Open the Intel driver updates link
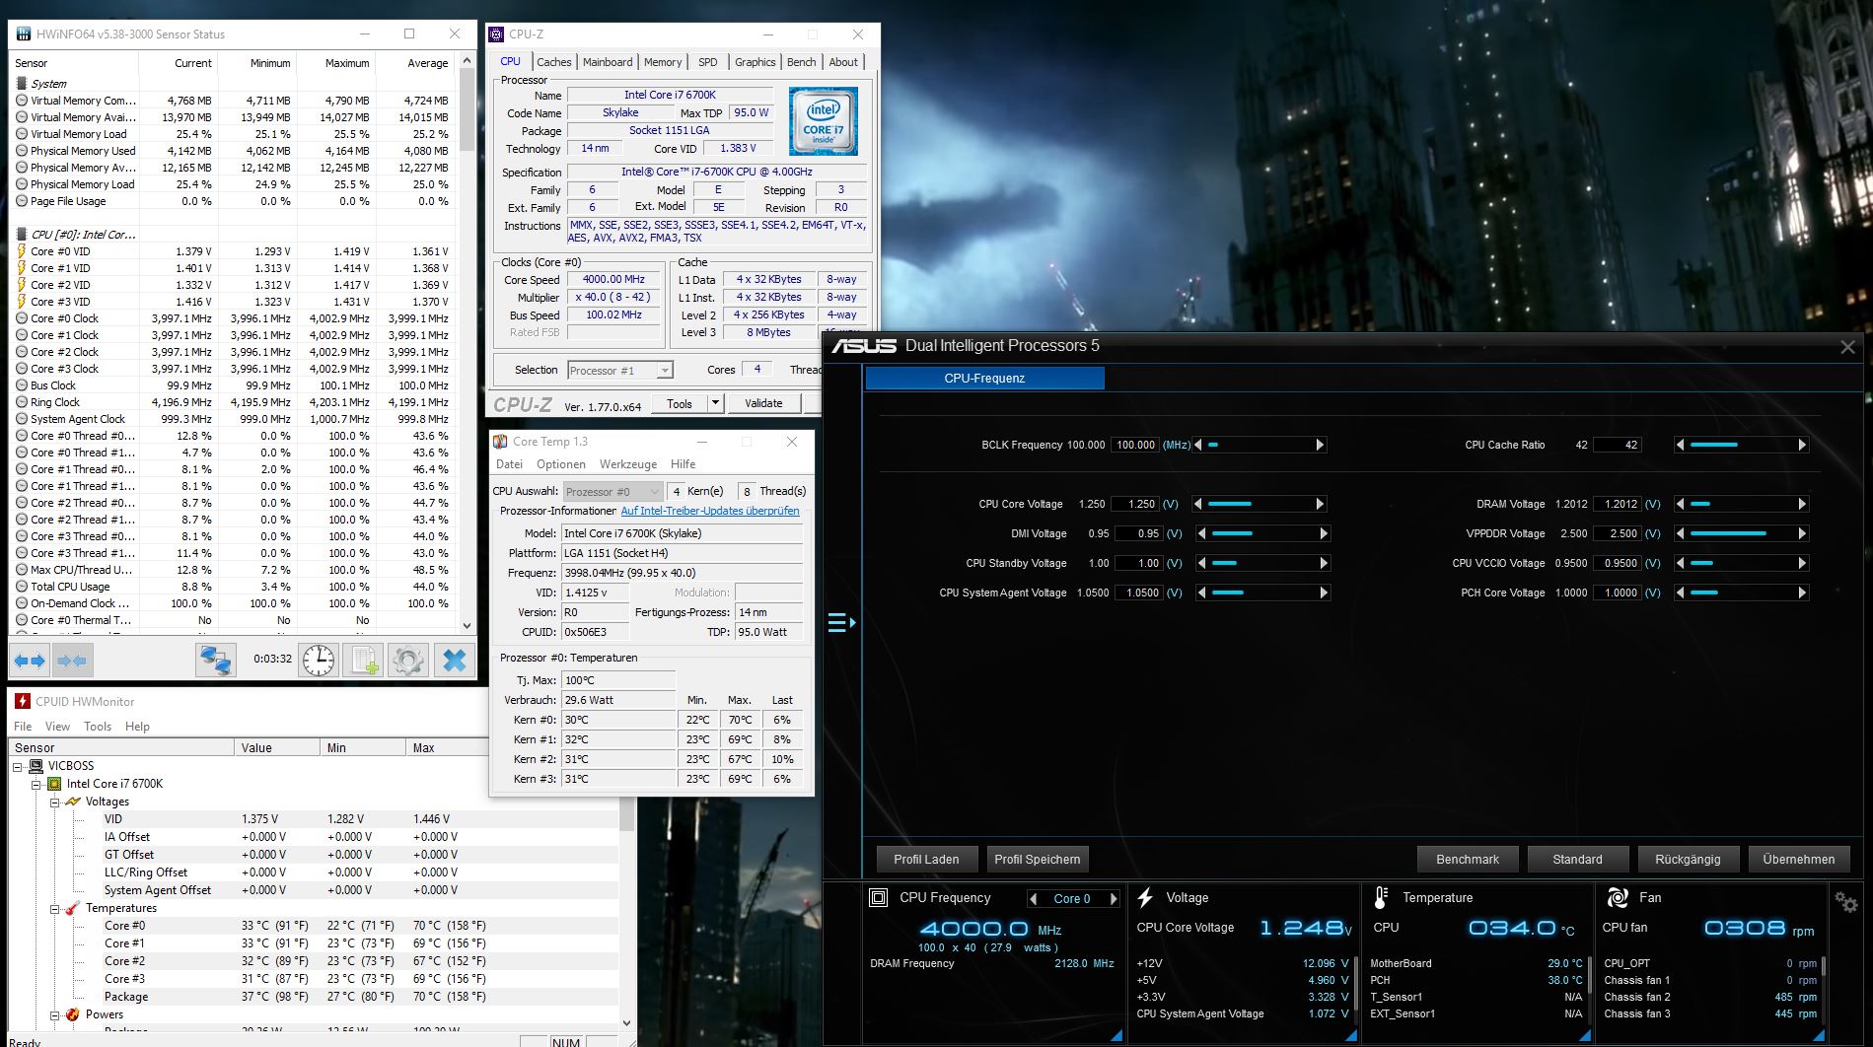 (x=710, y=511)
